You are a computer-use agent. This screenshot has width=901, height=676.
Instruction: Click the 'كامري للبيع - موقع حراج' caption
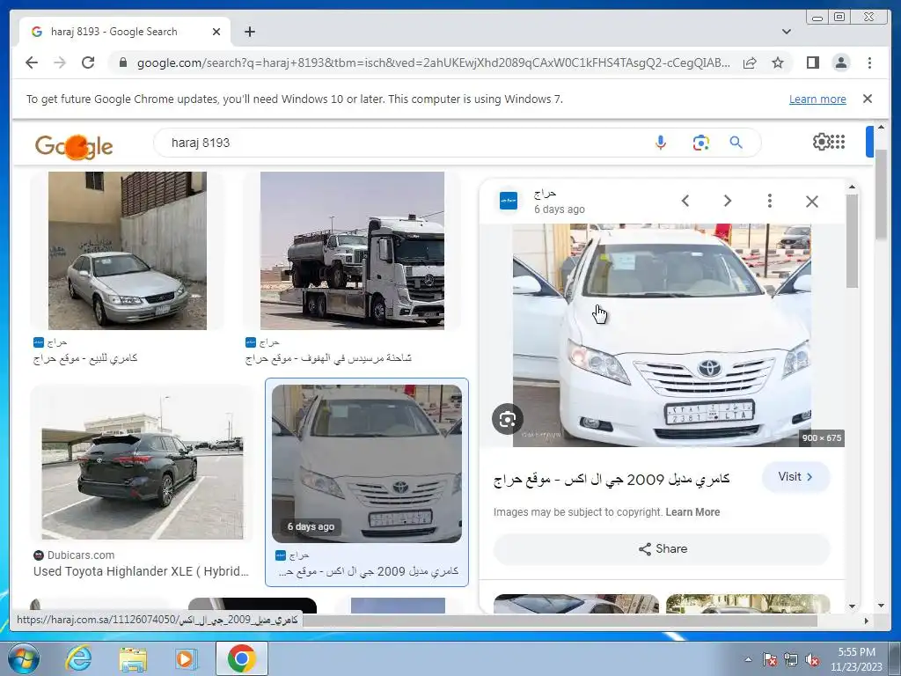point(85,359)
